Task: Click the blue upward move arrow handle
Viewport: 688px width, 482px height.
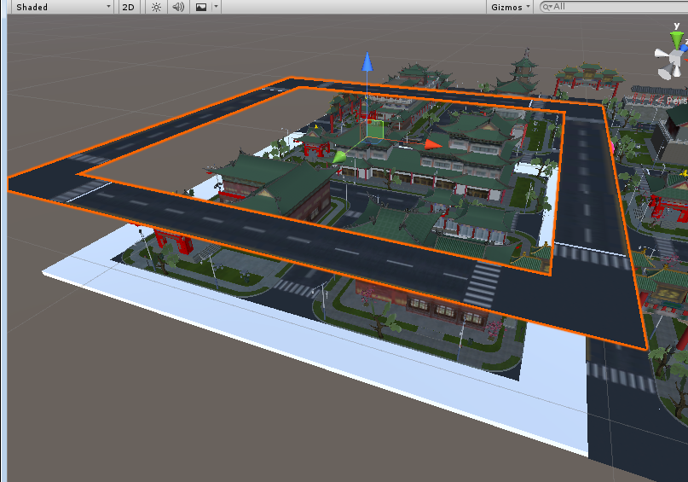Action: click(x=367, y=61)
